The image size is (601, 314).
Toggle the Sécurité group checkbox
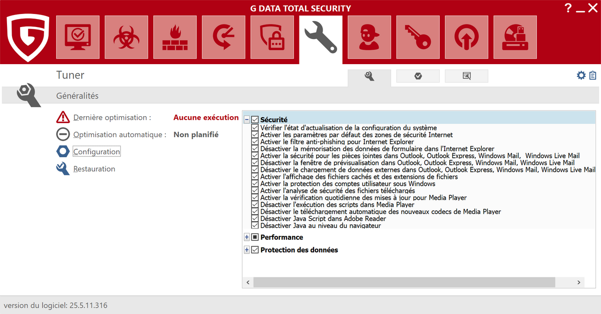[255, 120]
